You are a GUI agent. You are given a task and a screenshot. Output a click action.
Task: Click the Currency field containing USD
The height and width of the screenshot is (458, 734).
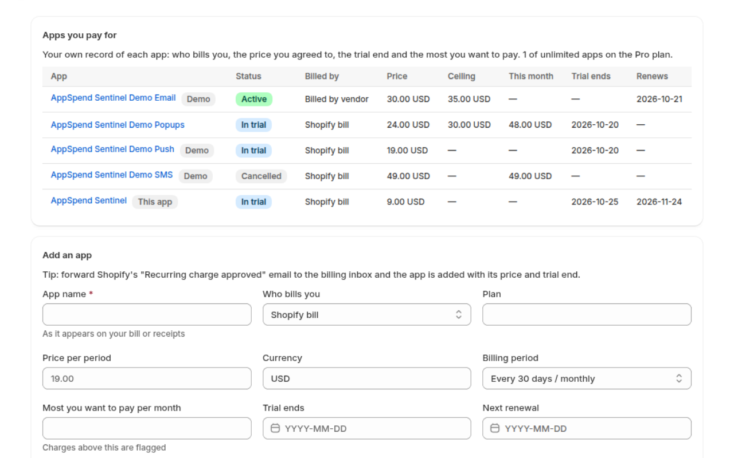point(367,378)
